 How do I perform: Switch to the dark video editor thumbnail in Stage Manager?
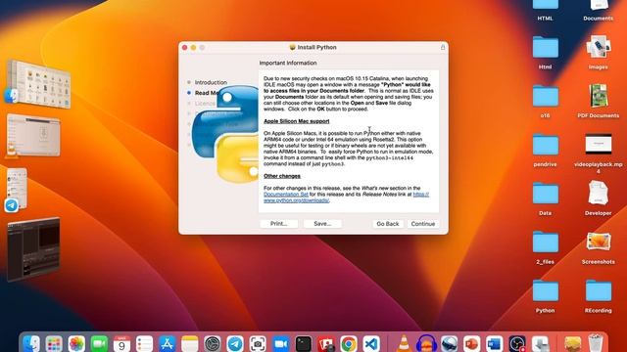tap(33, 249)
